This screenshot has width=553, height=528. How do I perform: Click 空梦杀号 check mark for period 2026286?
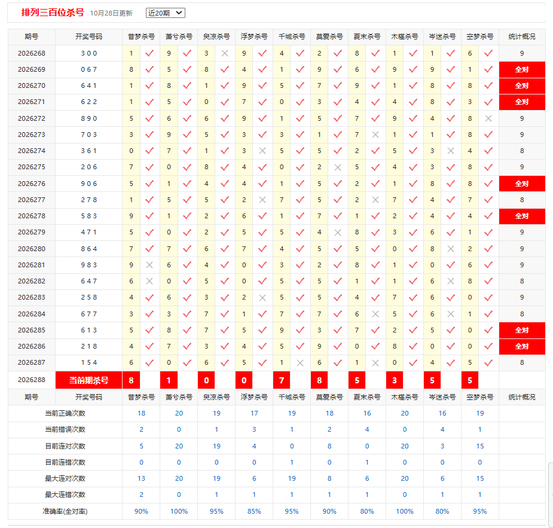tap(488, 346)
